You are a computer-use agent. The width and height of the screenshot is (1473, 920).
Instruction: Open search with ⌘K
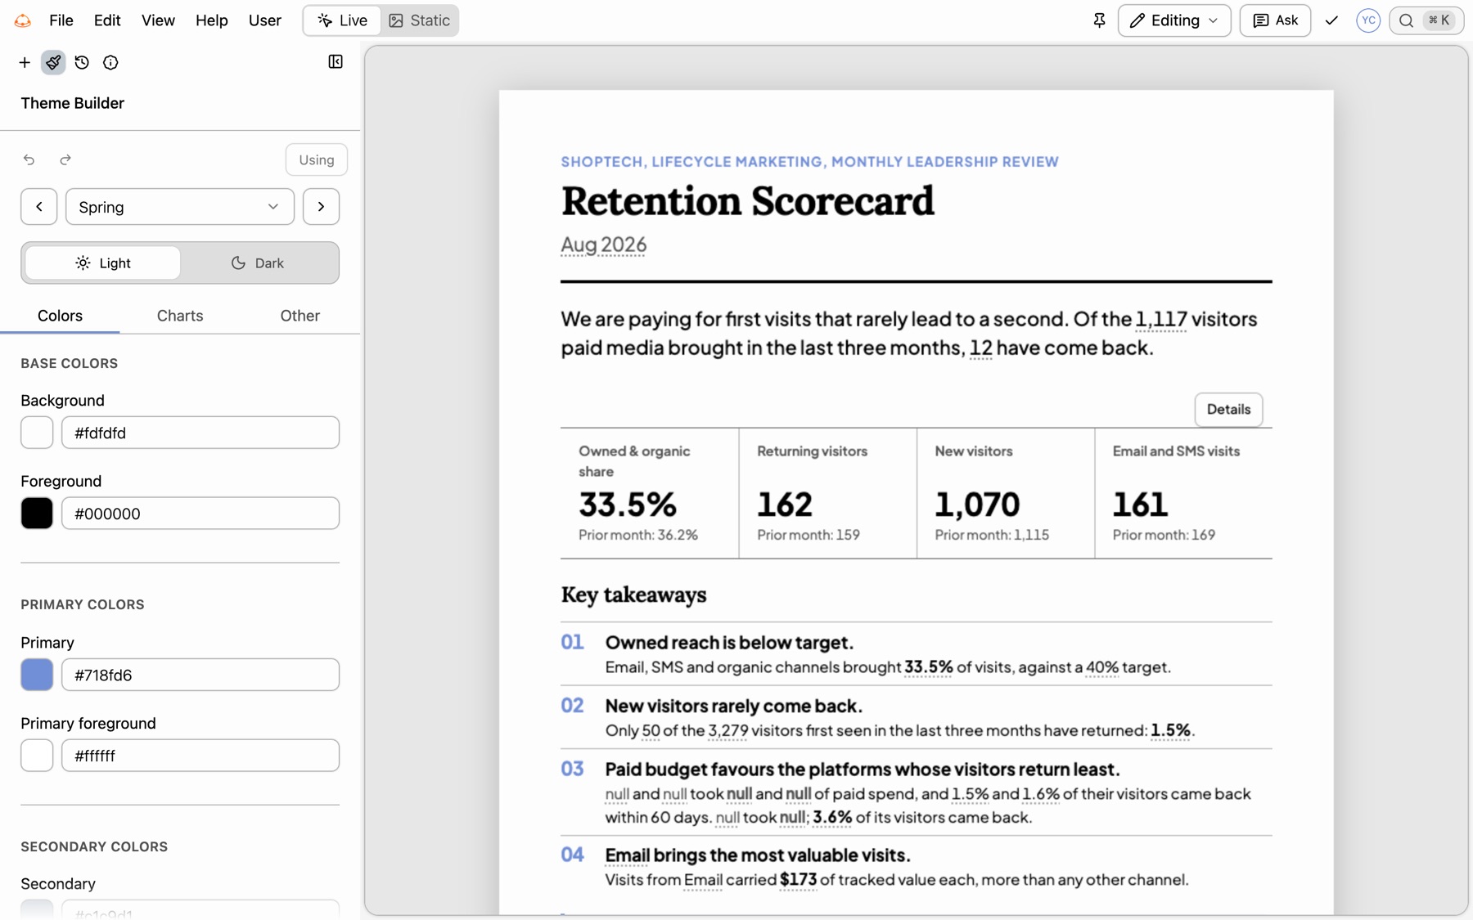click(1426, 20)
